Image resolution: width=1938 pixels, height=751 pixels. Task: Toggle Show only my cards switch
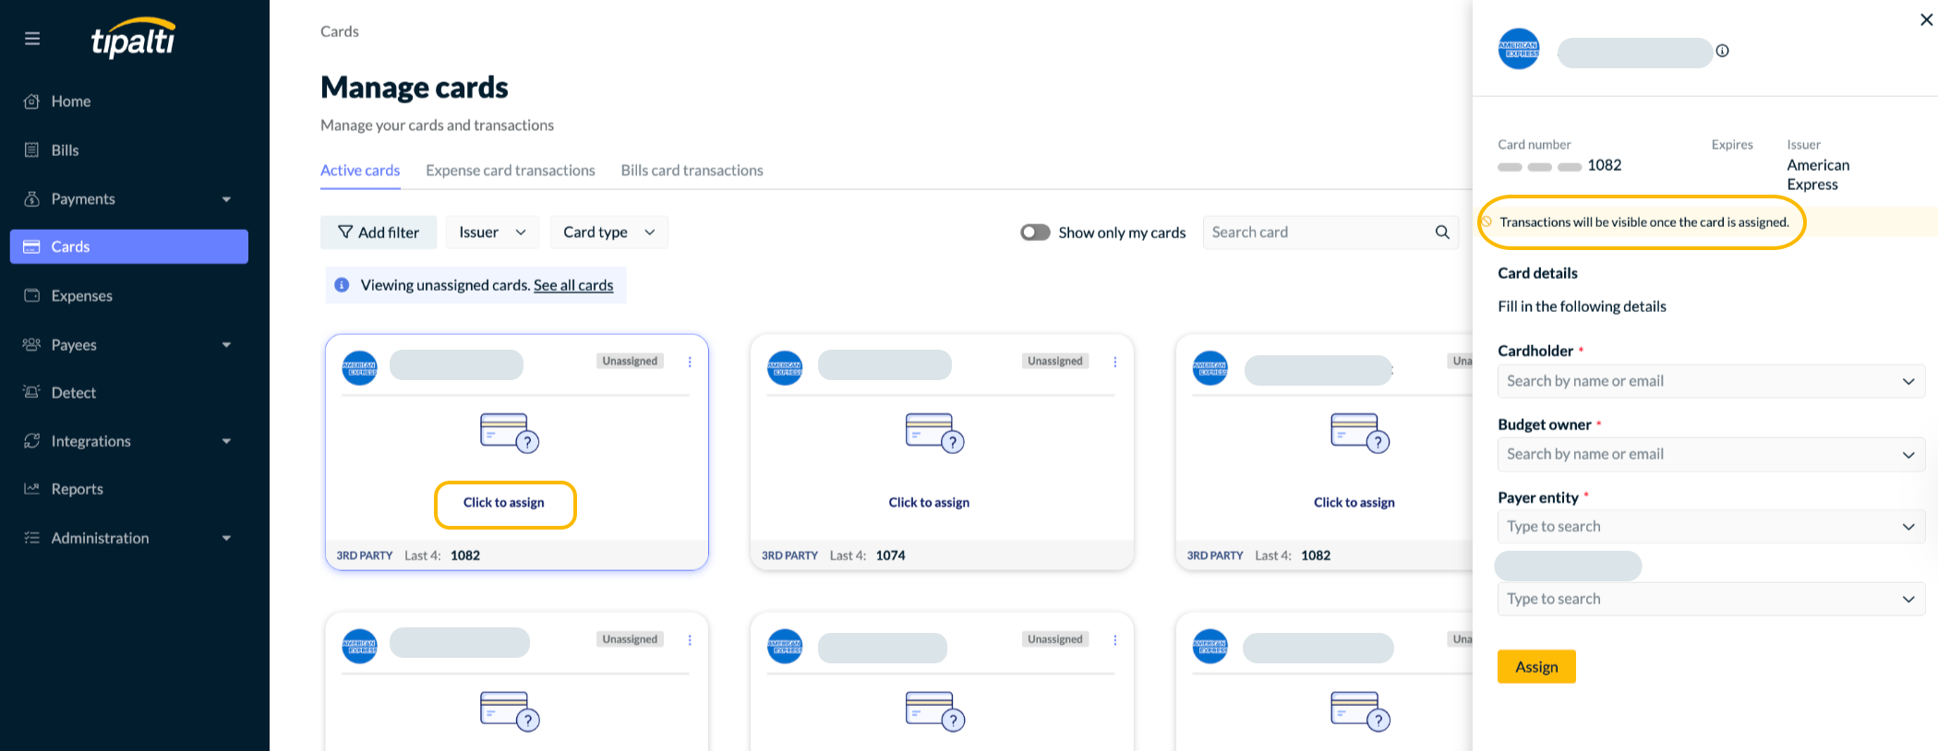[x=1035, y=232]
